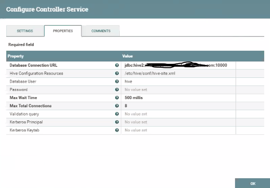Select the Password property name
This screenshot has width=270, height=188.
(19, 89)
